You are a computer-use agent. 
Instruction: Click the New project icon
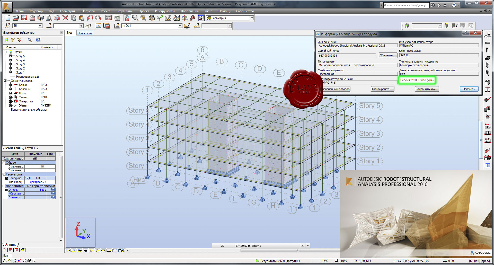coord(8,18)
